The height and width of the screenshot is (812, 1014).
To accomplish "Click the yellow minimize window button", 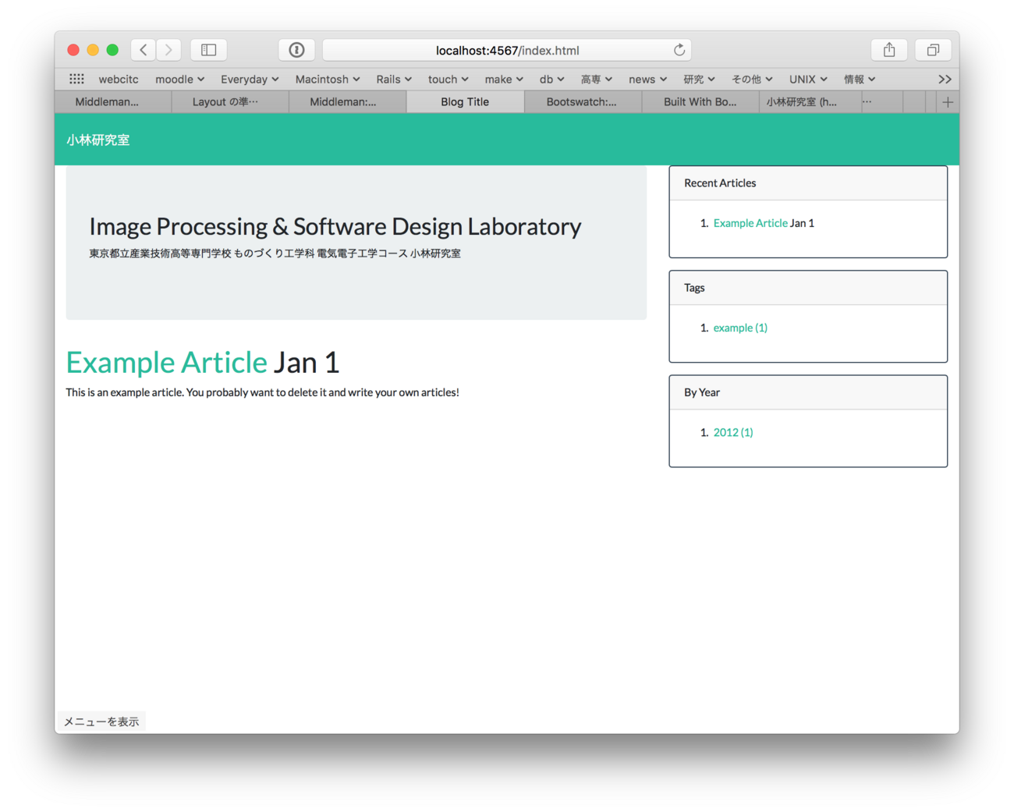I will click(x=93, y=50).
